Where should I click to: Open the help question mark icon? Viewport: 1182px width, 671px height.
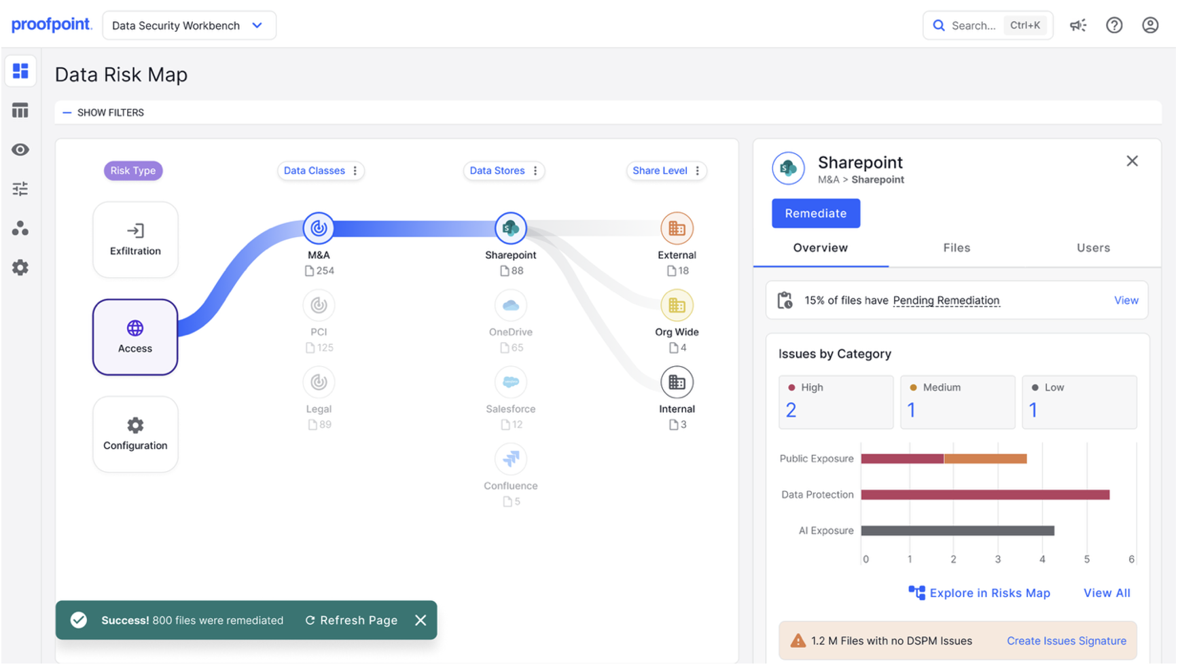[x=1114, y=26]
